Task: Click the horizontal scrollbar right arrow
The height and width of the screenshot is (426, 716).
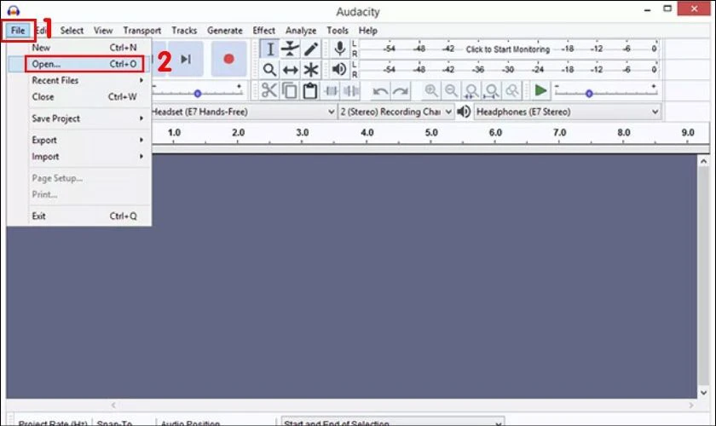Action: point(691,405)
